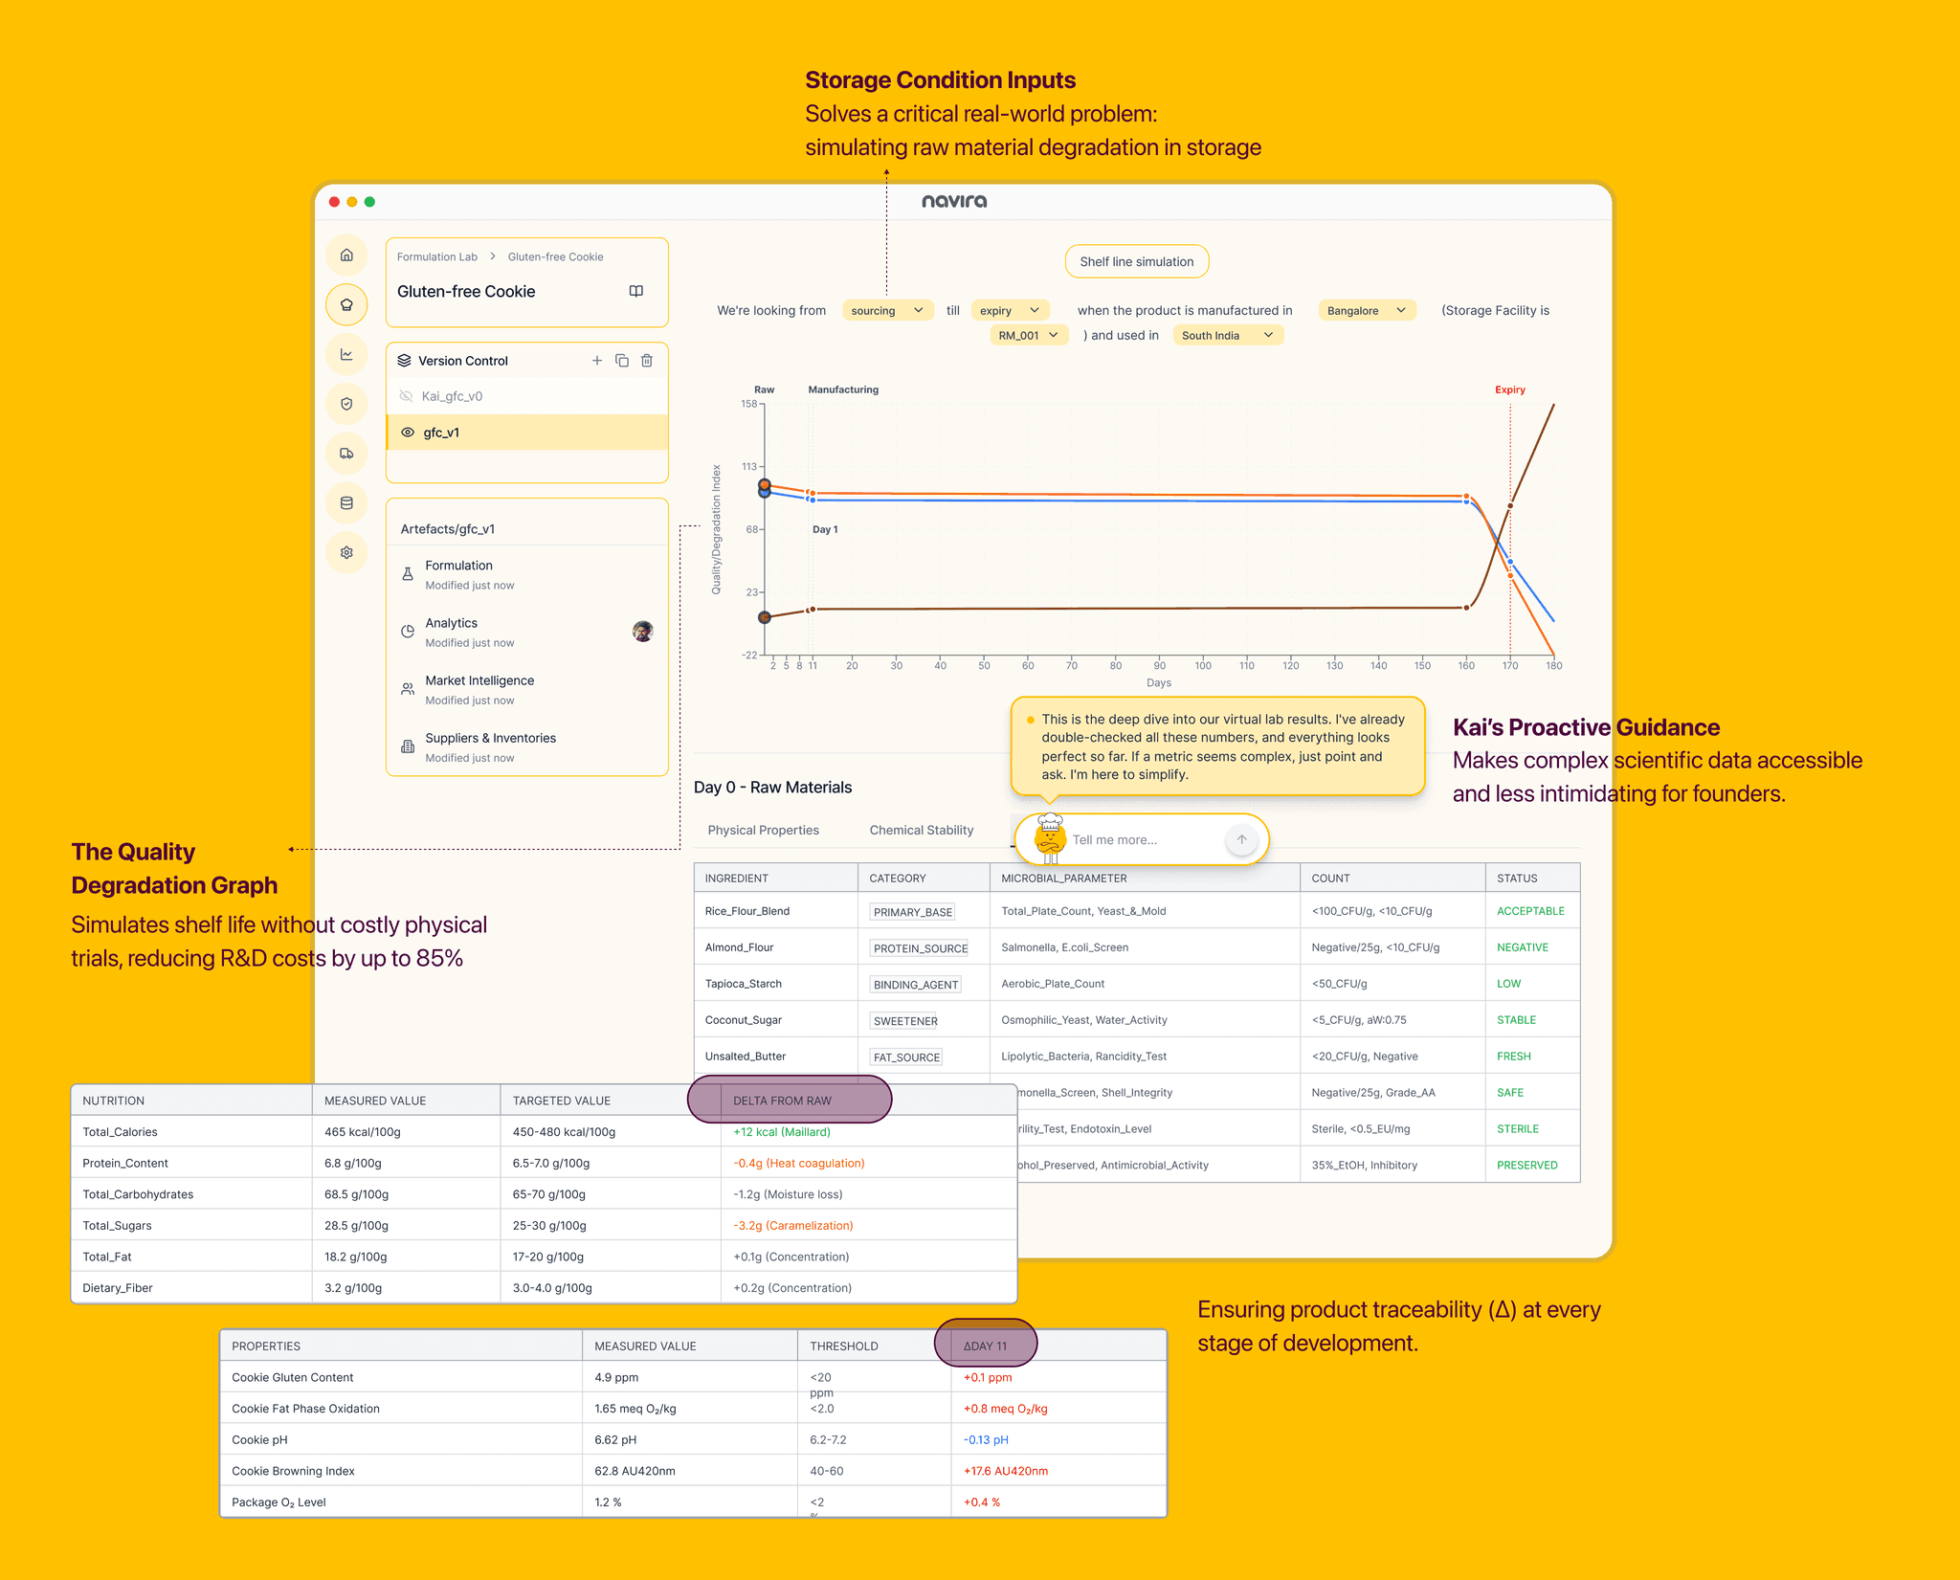Open the delivery truck sidebar icon
Screen dimensions: 1960x1580
[346, 454]
